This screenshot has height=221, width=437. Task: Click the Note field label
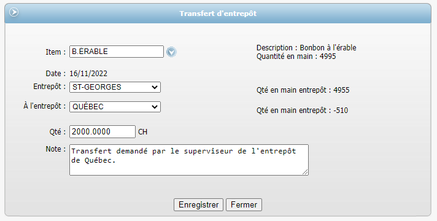coord(56,149)
